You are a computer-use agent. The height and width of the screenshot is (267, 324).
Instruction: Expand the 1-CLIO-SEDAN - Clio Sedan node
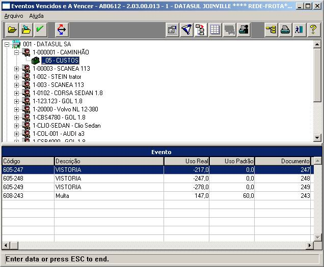pos(16,126)
